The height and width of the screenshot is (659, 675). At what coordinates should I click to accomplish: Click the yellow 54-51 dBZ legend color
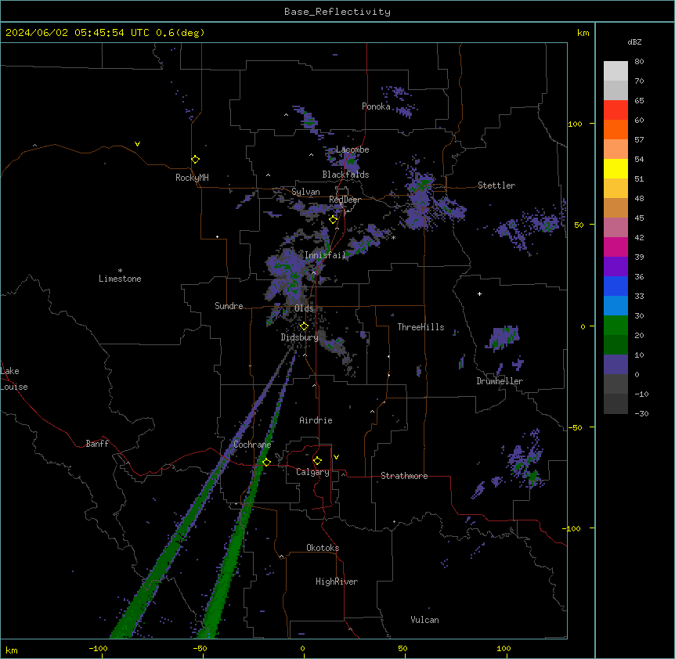point(615,168)
